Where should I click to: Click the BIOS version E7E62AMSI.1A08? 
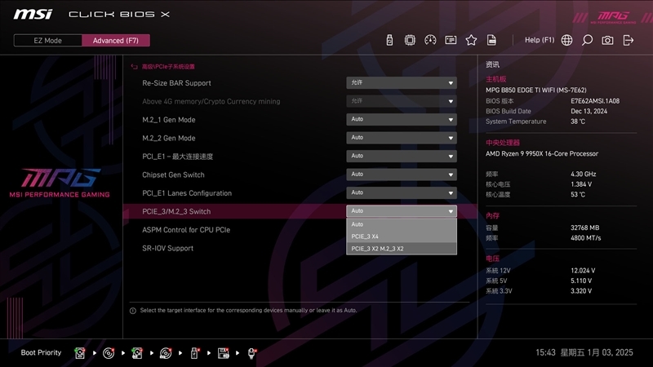[x=595, y=100]
